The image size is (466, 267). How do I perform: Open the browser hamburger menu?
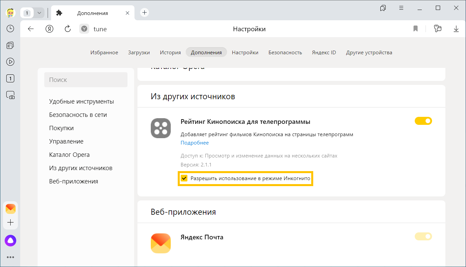[x=401, y=8]
